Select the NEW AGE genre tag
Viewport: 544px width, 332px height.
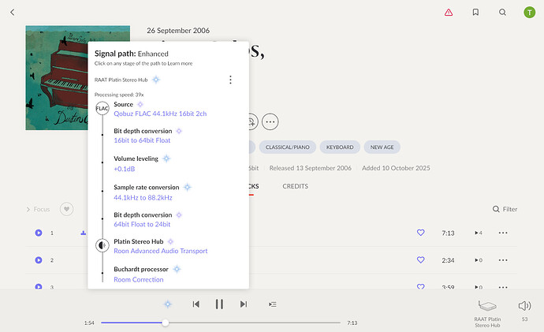[382, 147]
